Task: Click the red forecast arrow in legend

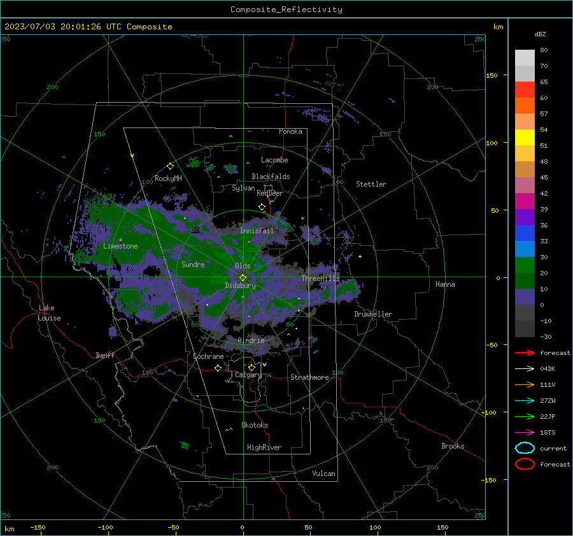Action: pyautogui.click(x=525, y=352)
